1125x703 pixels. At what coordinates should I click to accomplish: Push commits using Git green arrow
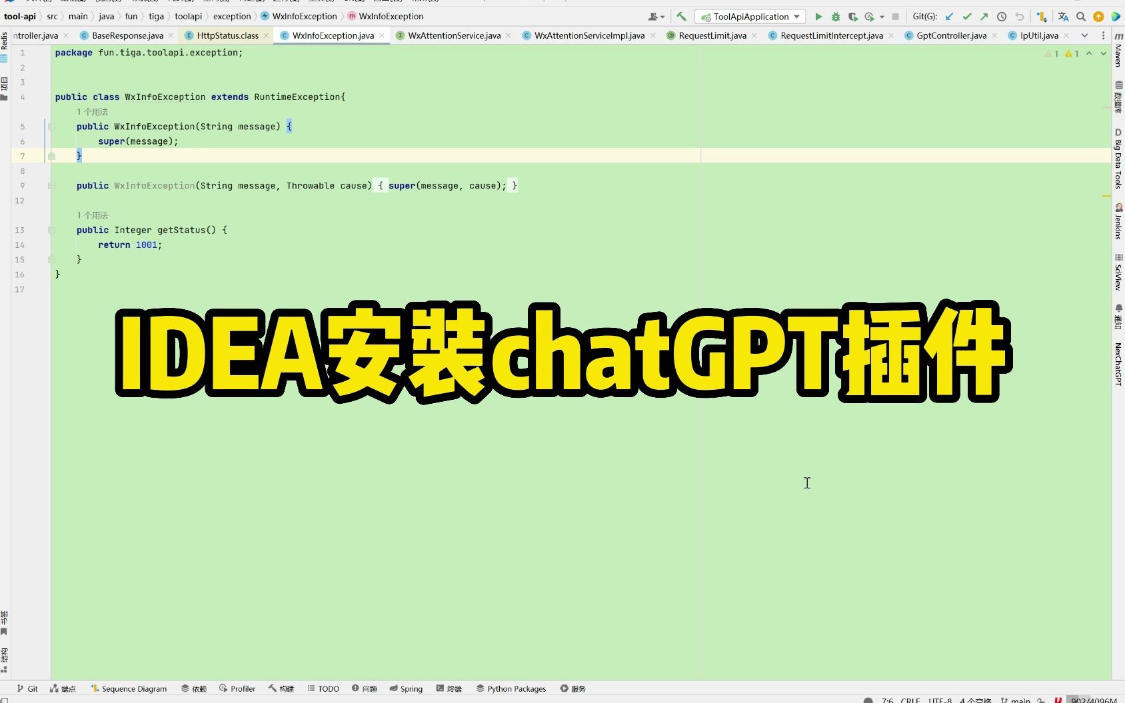[x=984, y=17]
